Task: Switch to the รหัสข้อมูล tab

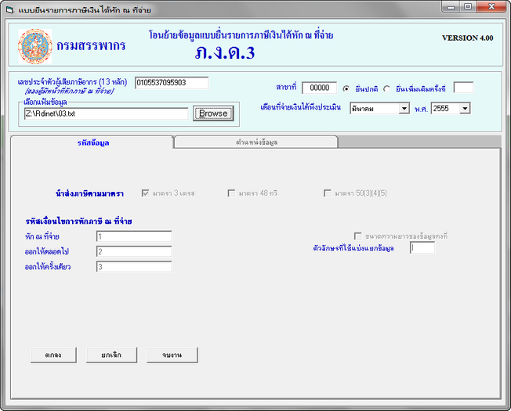Action: 92,142
